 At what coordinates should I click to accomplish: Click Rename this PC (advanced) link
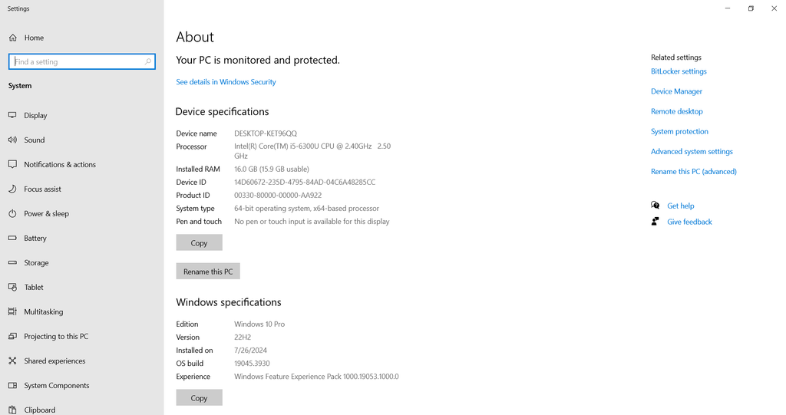694,171
